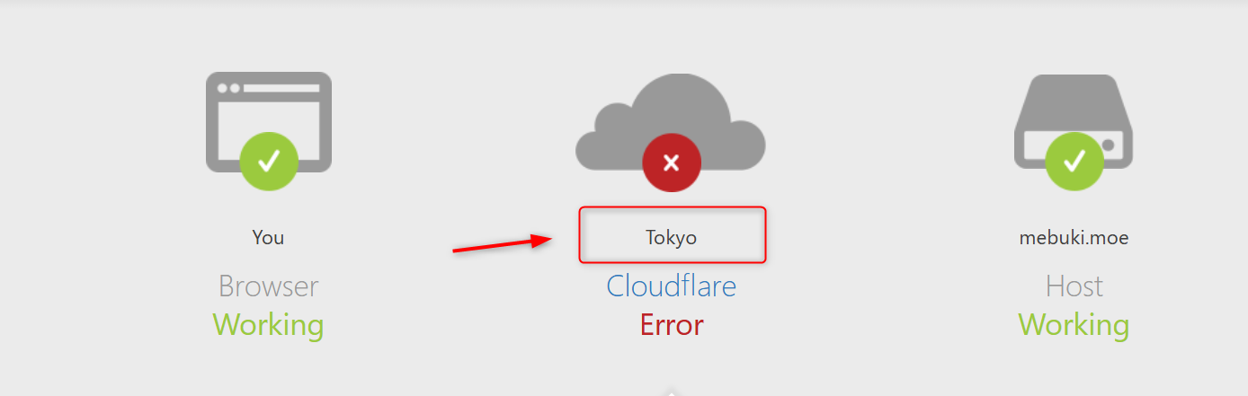Click the Host heading text

click(x=1074, y=286)
